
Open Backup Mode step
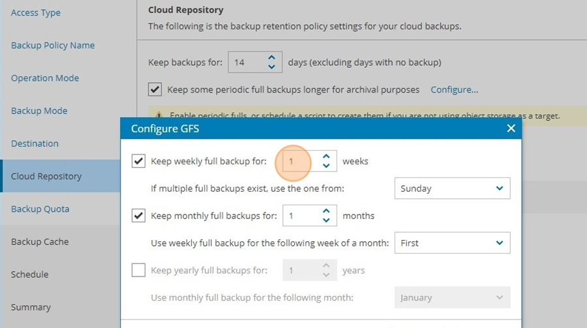coord(39,111)
